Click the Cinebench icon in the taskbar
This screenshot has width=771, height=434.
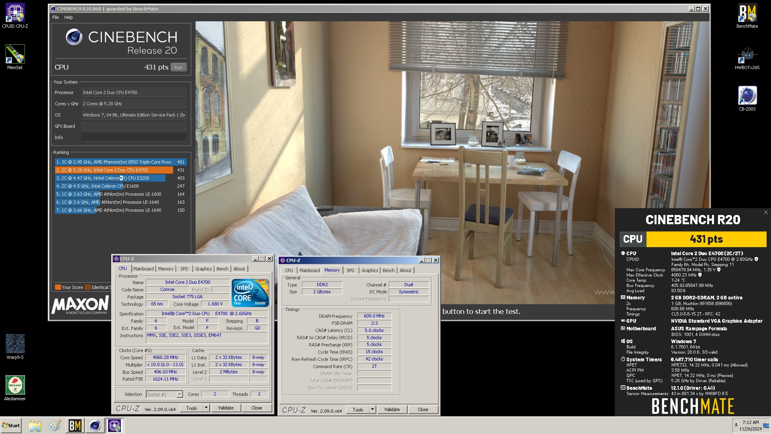point(95,425)
